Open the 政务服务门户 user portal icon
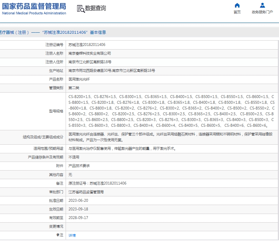This screenshot has height=242, width=279. pos(262,5)
